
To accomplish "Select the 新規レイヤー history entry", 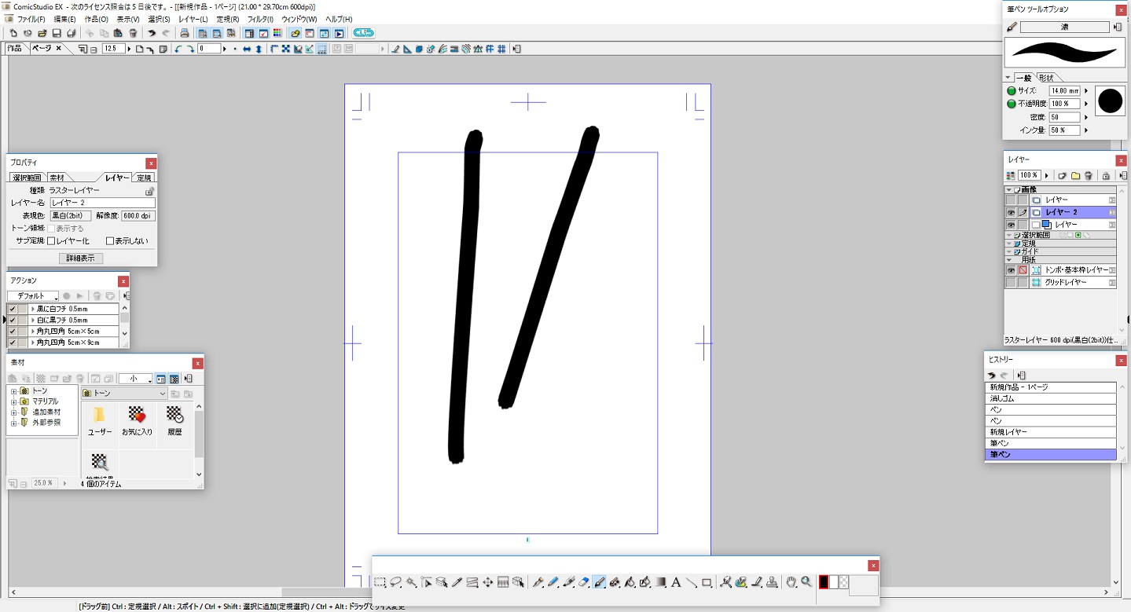I will click(x=1051, y=432).
